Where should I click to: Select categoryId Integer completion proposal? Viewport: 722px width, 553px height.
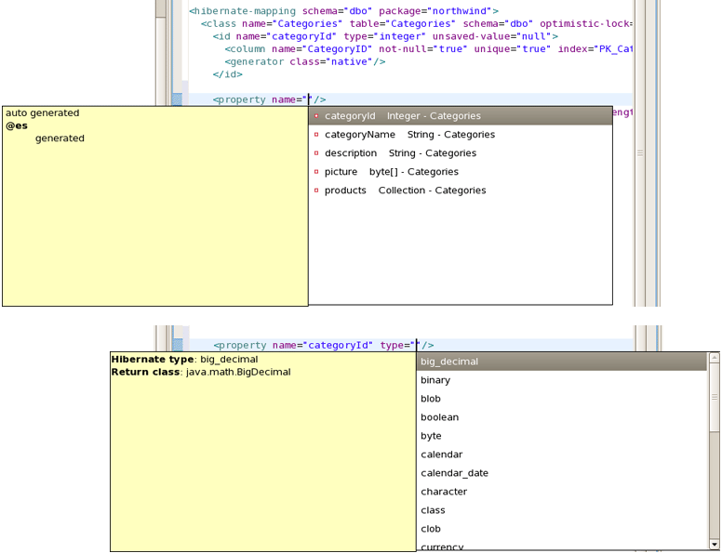tap(402, 116)
